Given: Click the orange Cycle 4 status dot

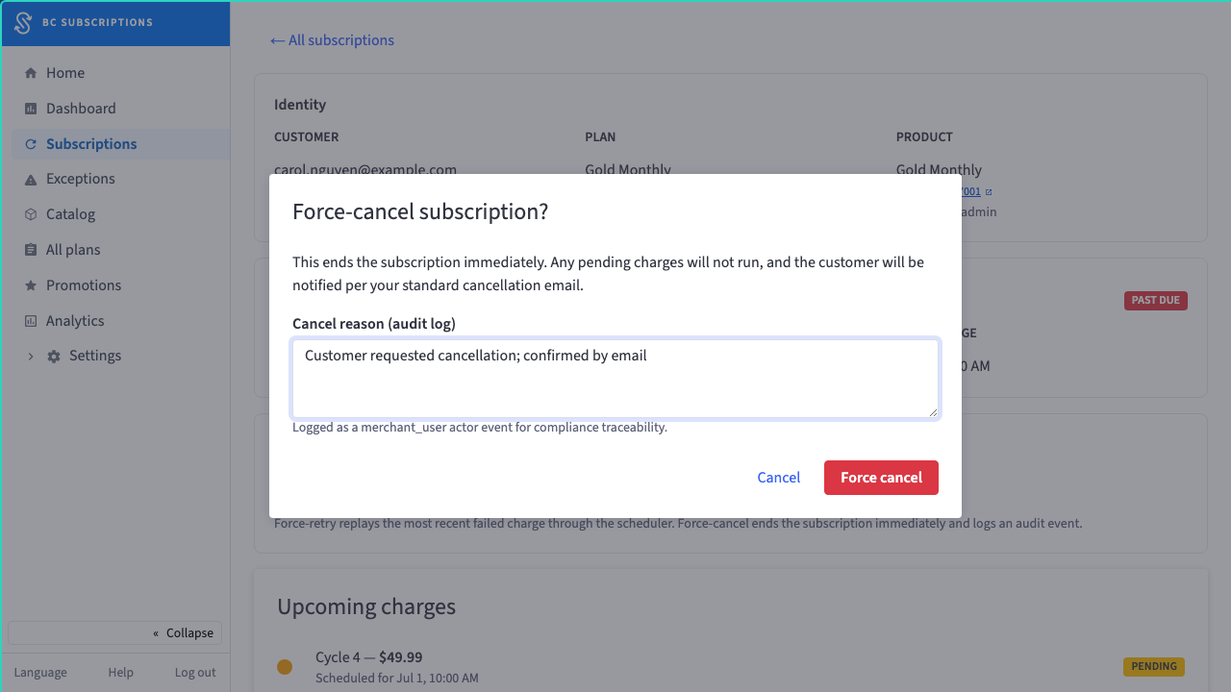Looking at the screenshot, I should click(x=285, y=667).
